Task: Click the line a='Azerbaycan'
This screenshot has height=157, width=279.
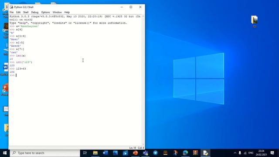Action: tap(24, 26)
